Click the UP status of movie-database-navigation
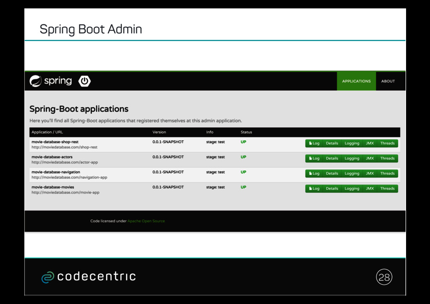Screen dimensions: 430x304 pos(244,172)
